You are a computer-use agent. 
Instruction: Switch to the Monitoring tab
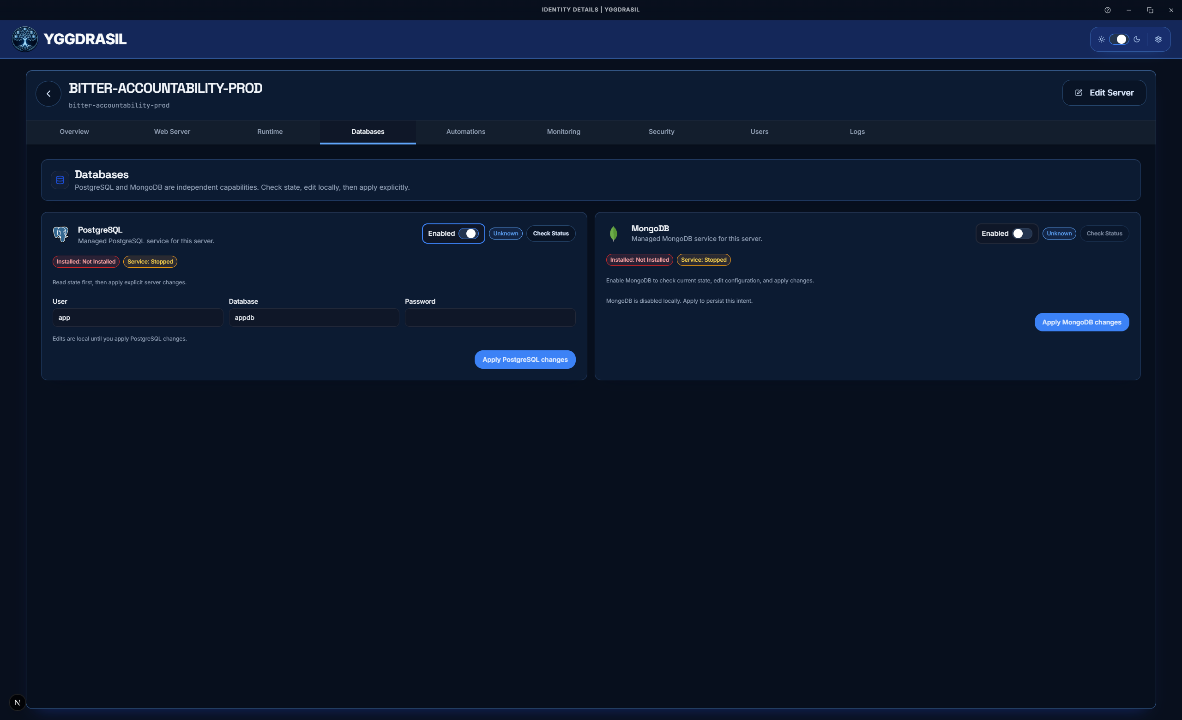(x=563, y=132)
